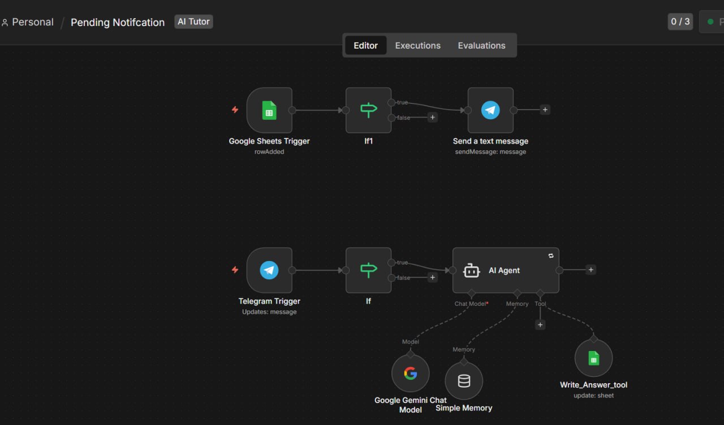This screenshot has width=724, height=425.
Task: Select the Google Gemini Chat Model node
Action: (410, 373)
